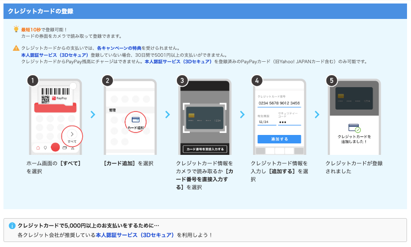The height and width of the screenshot is (247, 411).
Task: Click the カード番号を直接入力する button
Action: (x=205, y=149)
